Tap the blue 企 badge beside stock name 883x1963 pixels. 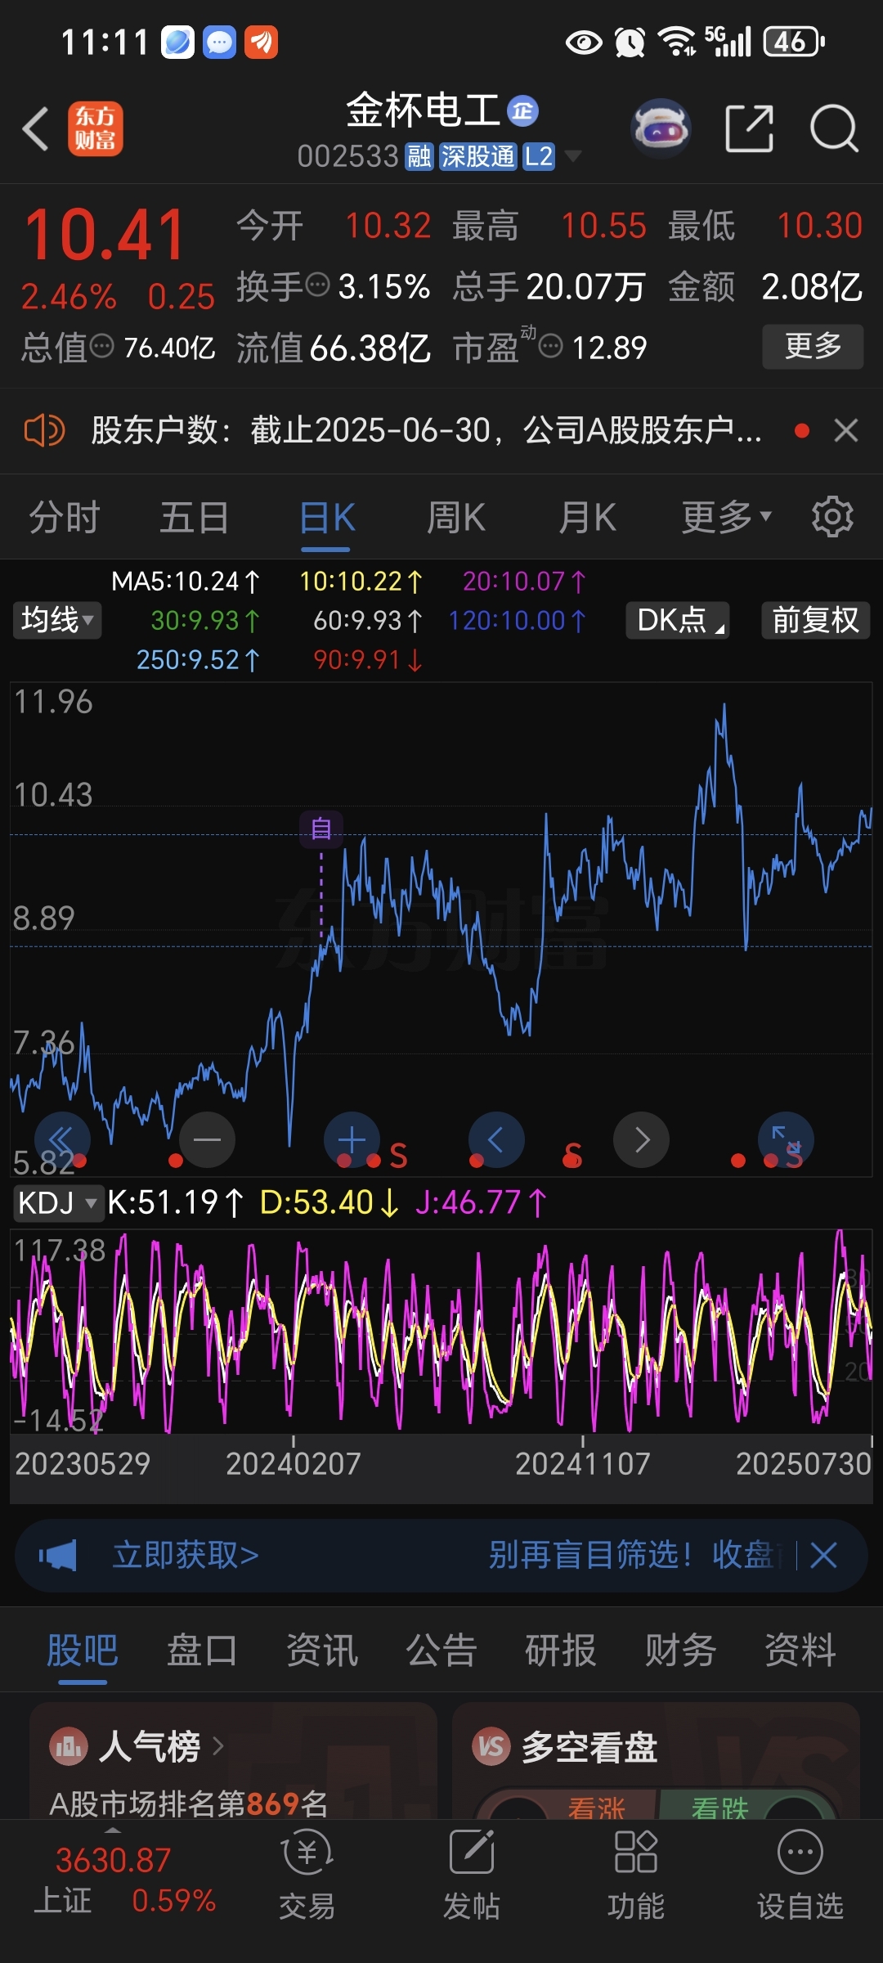point(522,110)
